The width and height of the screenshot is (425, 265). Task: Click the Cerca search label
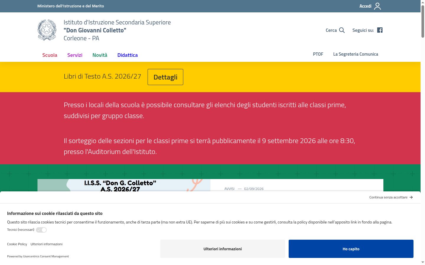[331, 30]
